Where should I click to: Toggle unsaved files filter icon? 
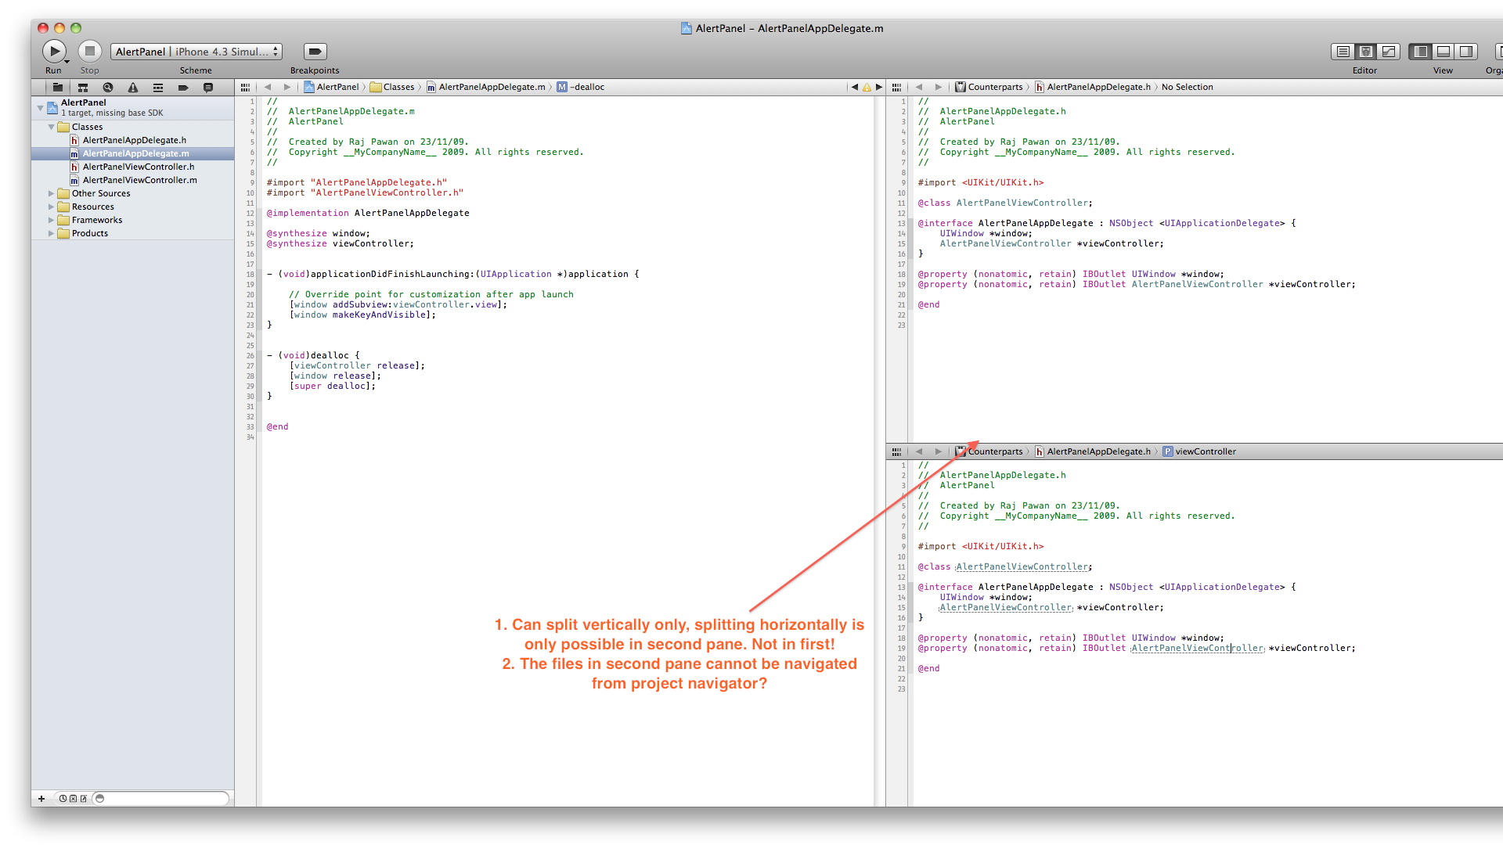point(83,799)
